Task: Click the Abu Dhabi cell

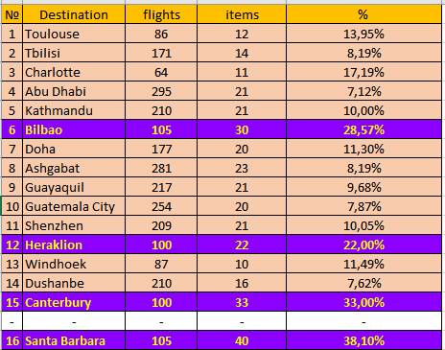Action: pos(74,91)
